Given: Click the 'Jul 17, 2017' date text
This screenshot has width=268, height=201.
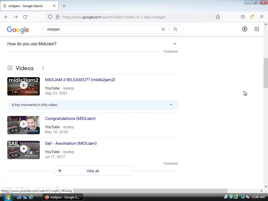Looking at the screenshot, I should click(x=55, y=157).
